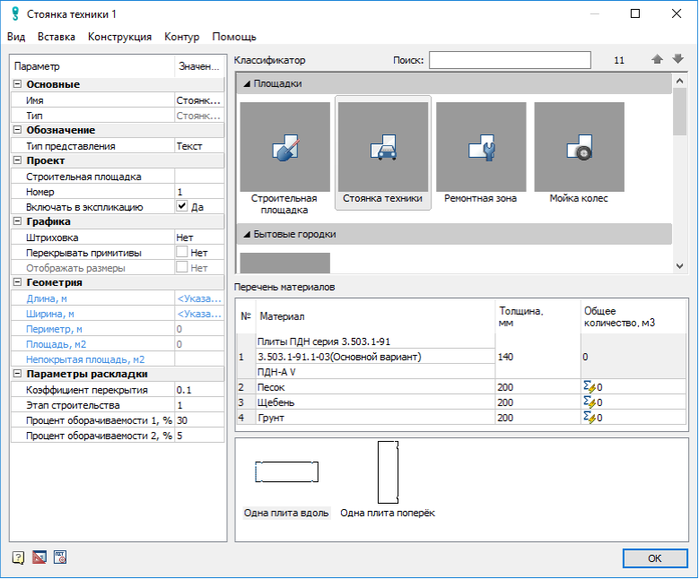
Task: Click the Параметр column header
Action: click(x=92, y=66)
